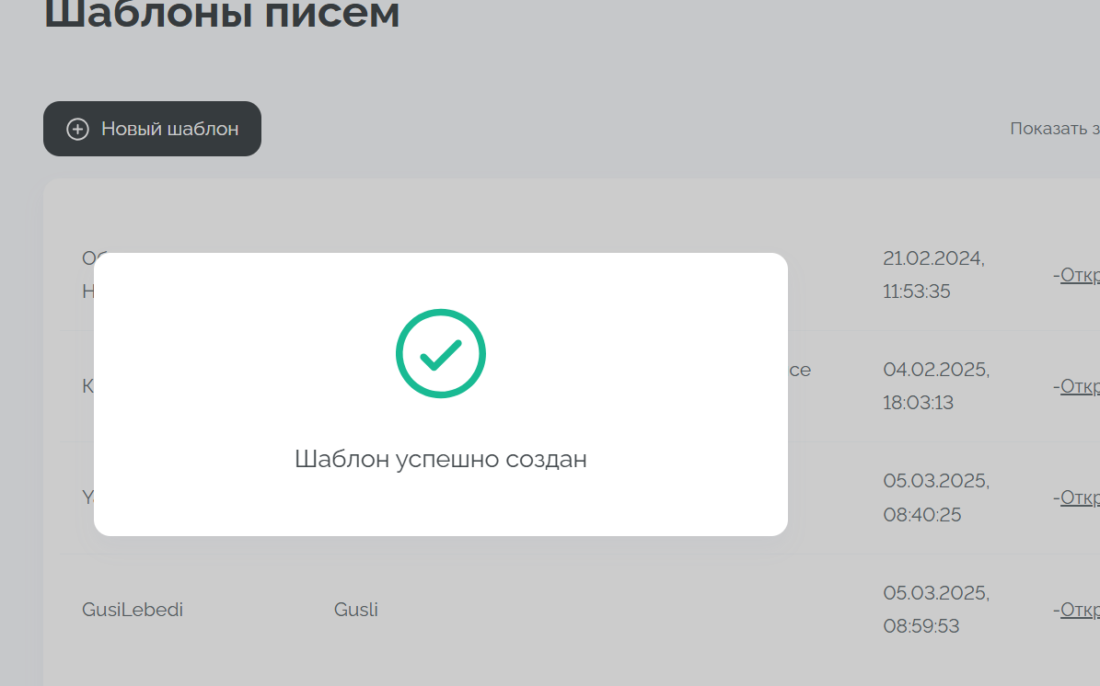
Task: Click the green checkmark success icon
Action: pyautogui.click(x=441, y=354)
